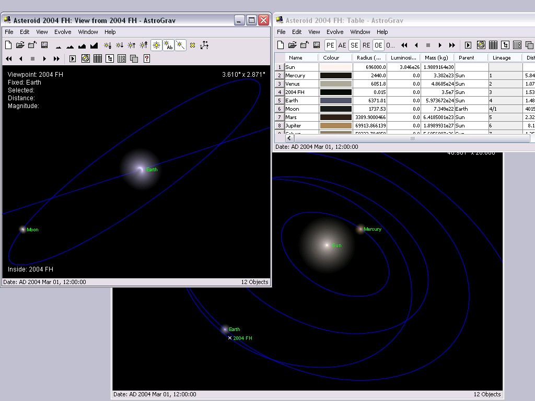Open View menu in View window
Screen dimensions: 535x401
point(42,32)
